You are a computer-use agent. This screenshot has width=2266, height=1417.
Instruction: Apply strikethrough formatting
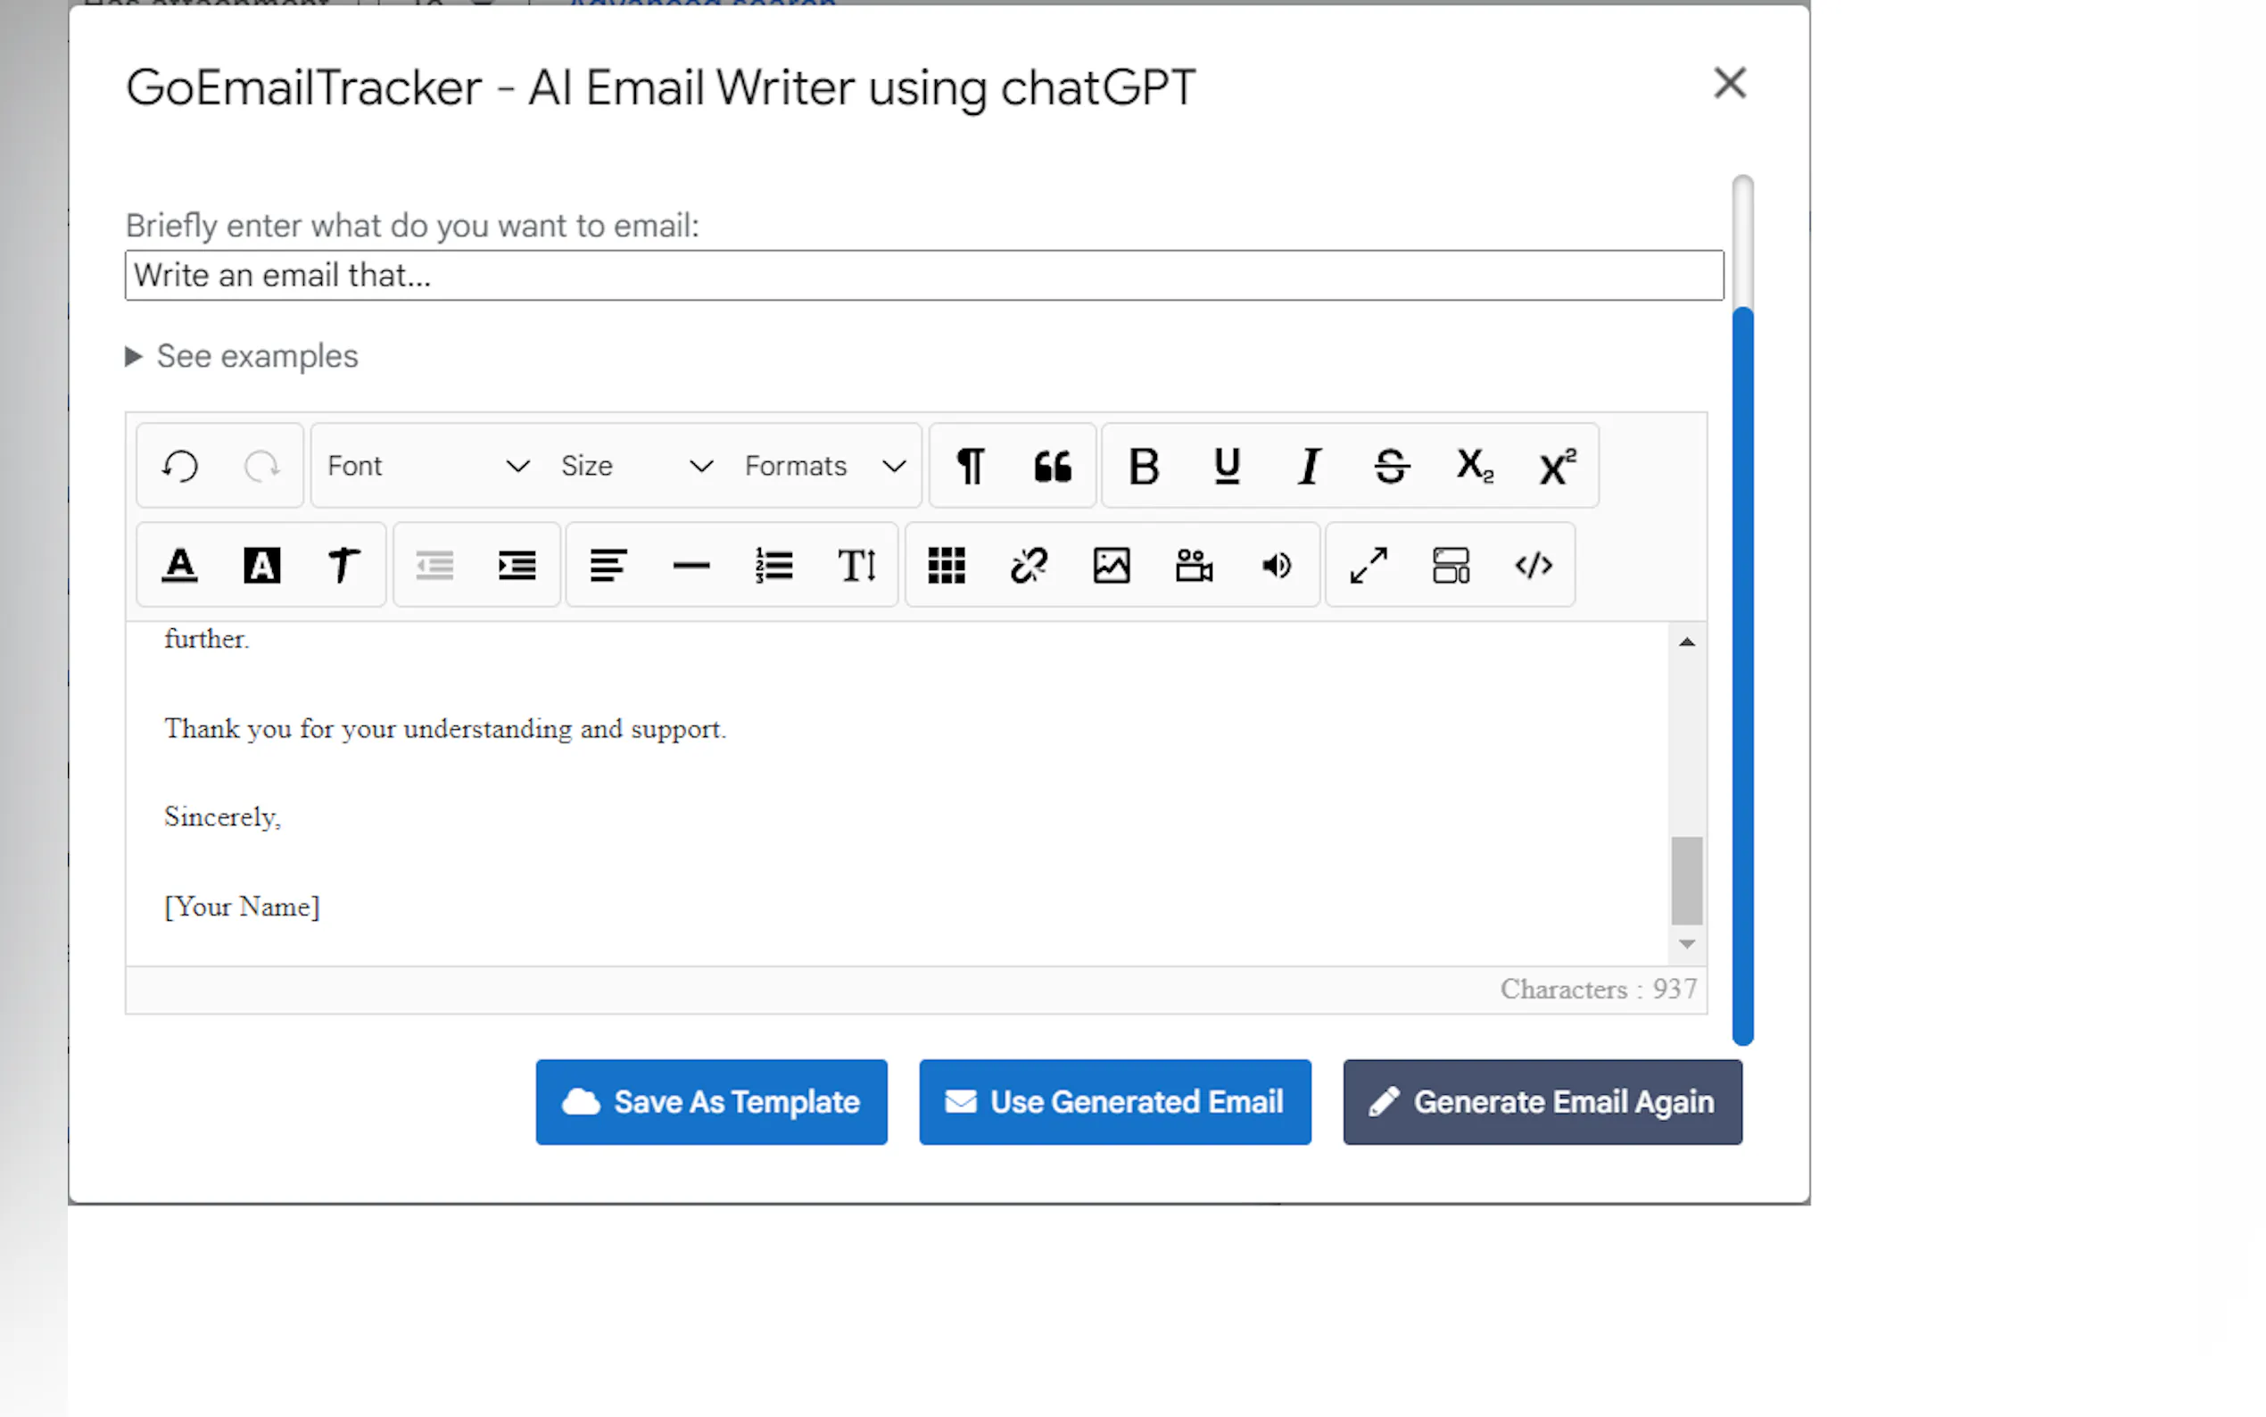tap(1391, 466)
